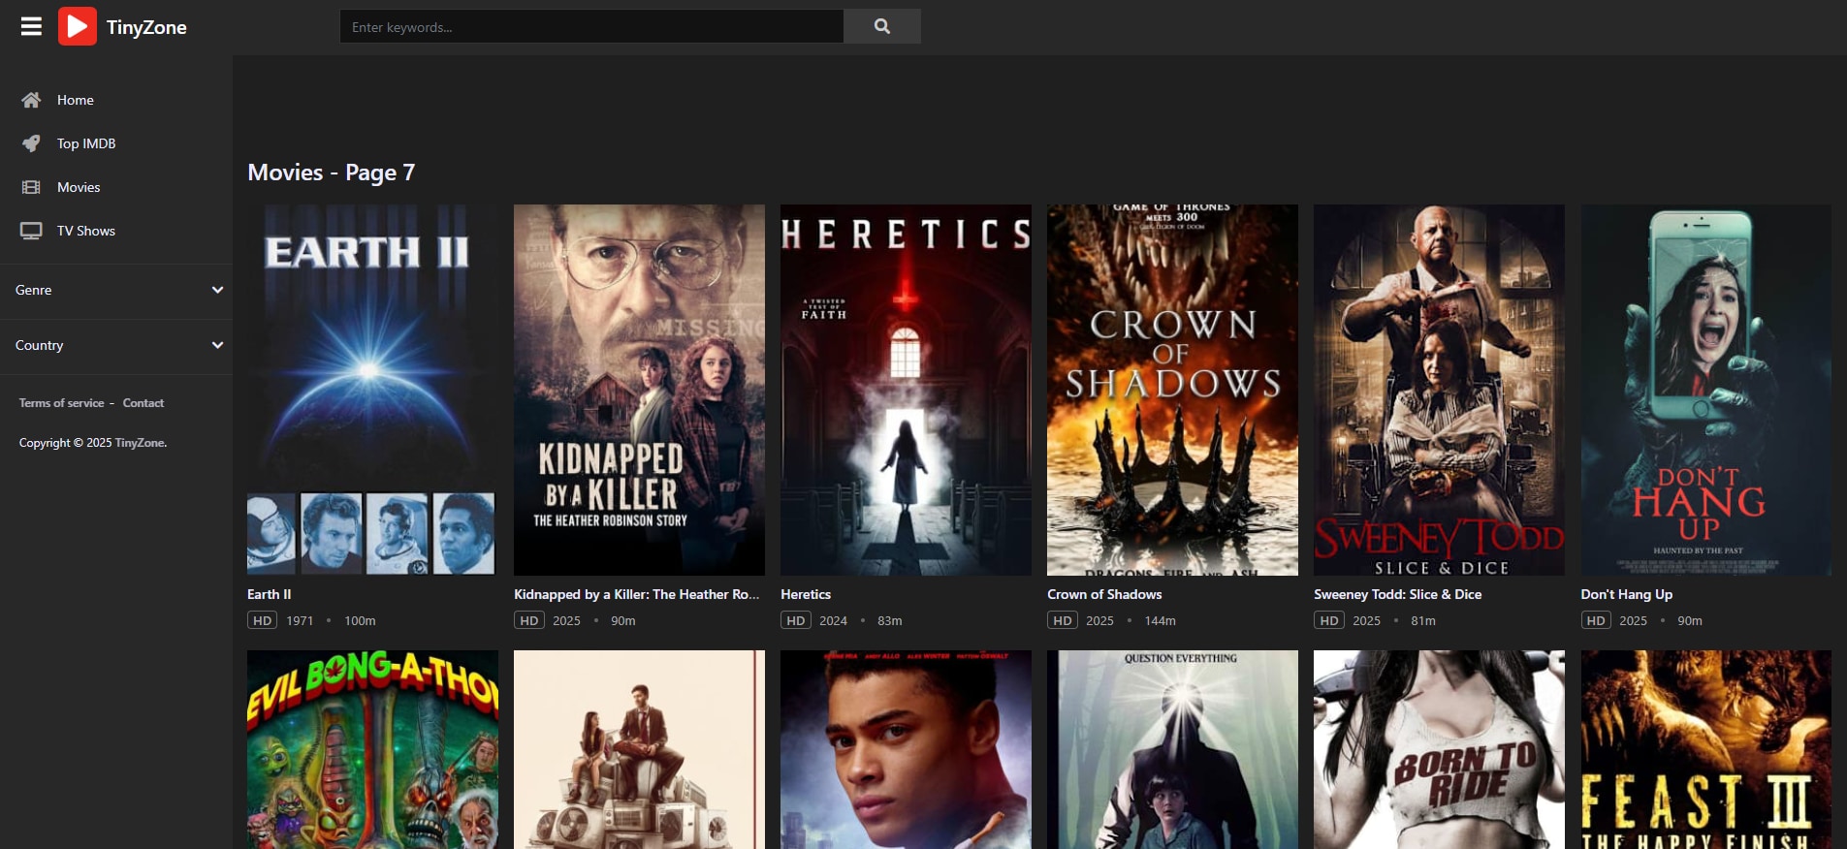The image size is (1847, 849).
Task: Expand the Country dropdown chevron
Action: [x=217, y=345]
